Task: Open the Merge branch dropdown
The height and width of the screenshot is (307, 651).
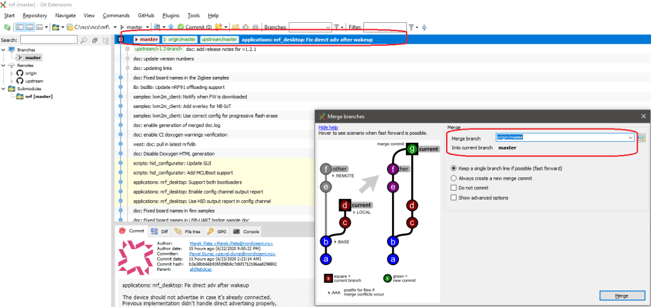Action: point(630,137)
